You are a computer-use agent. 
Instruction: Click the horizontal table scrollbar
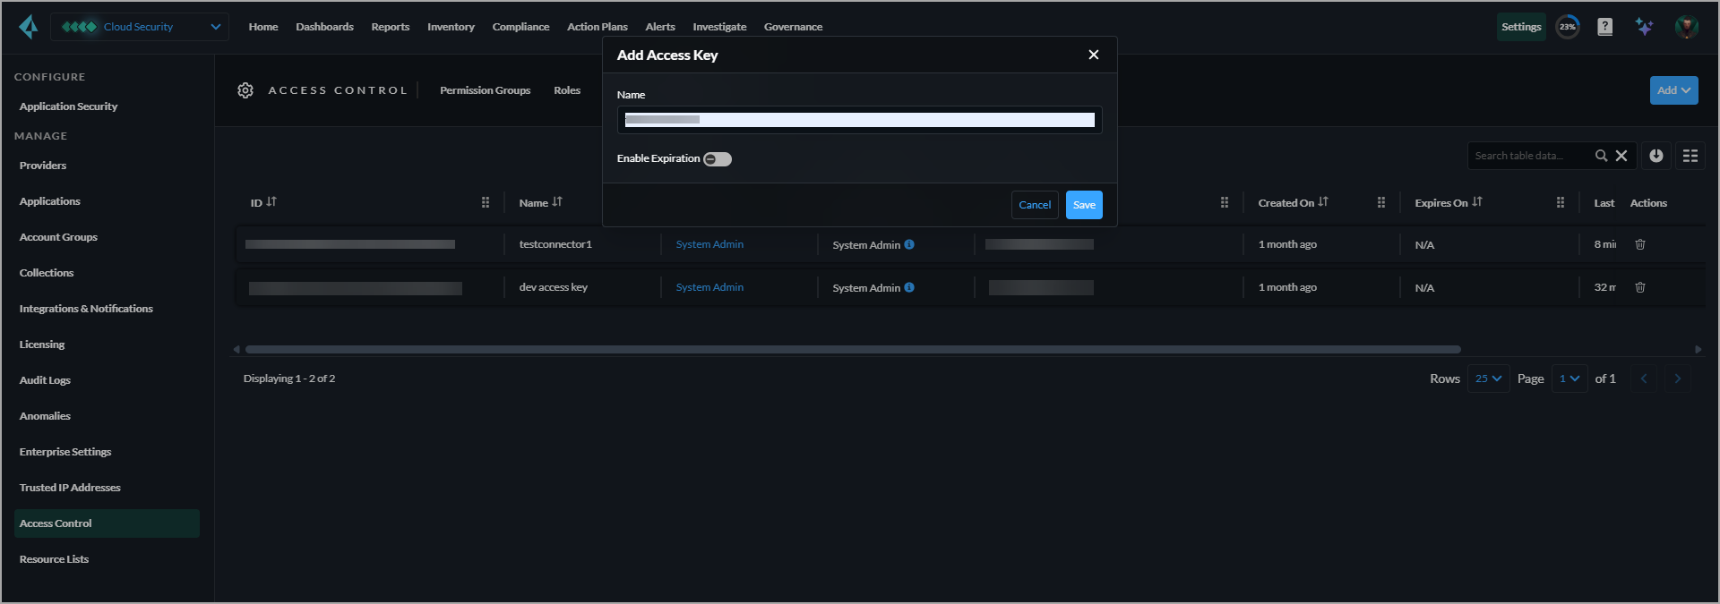point(851,349)
